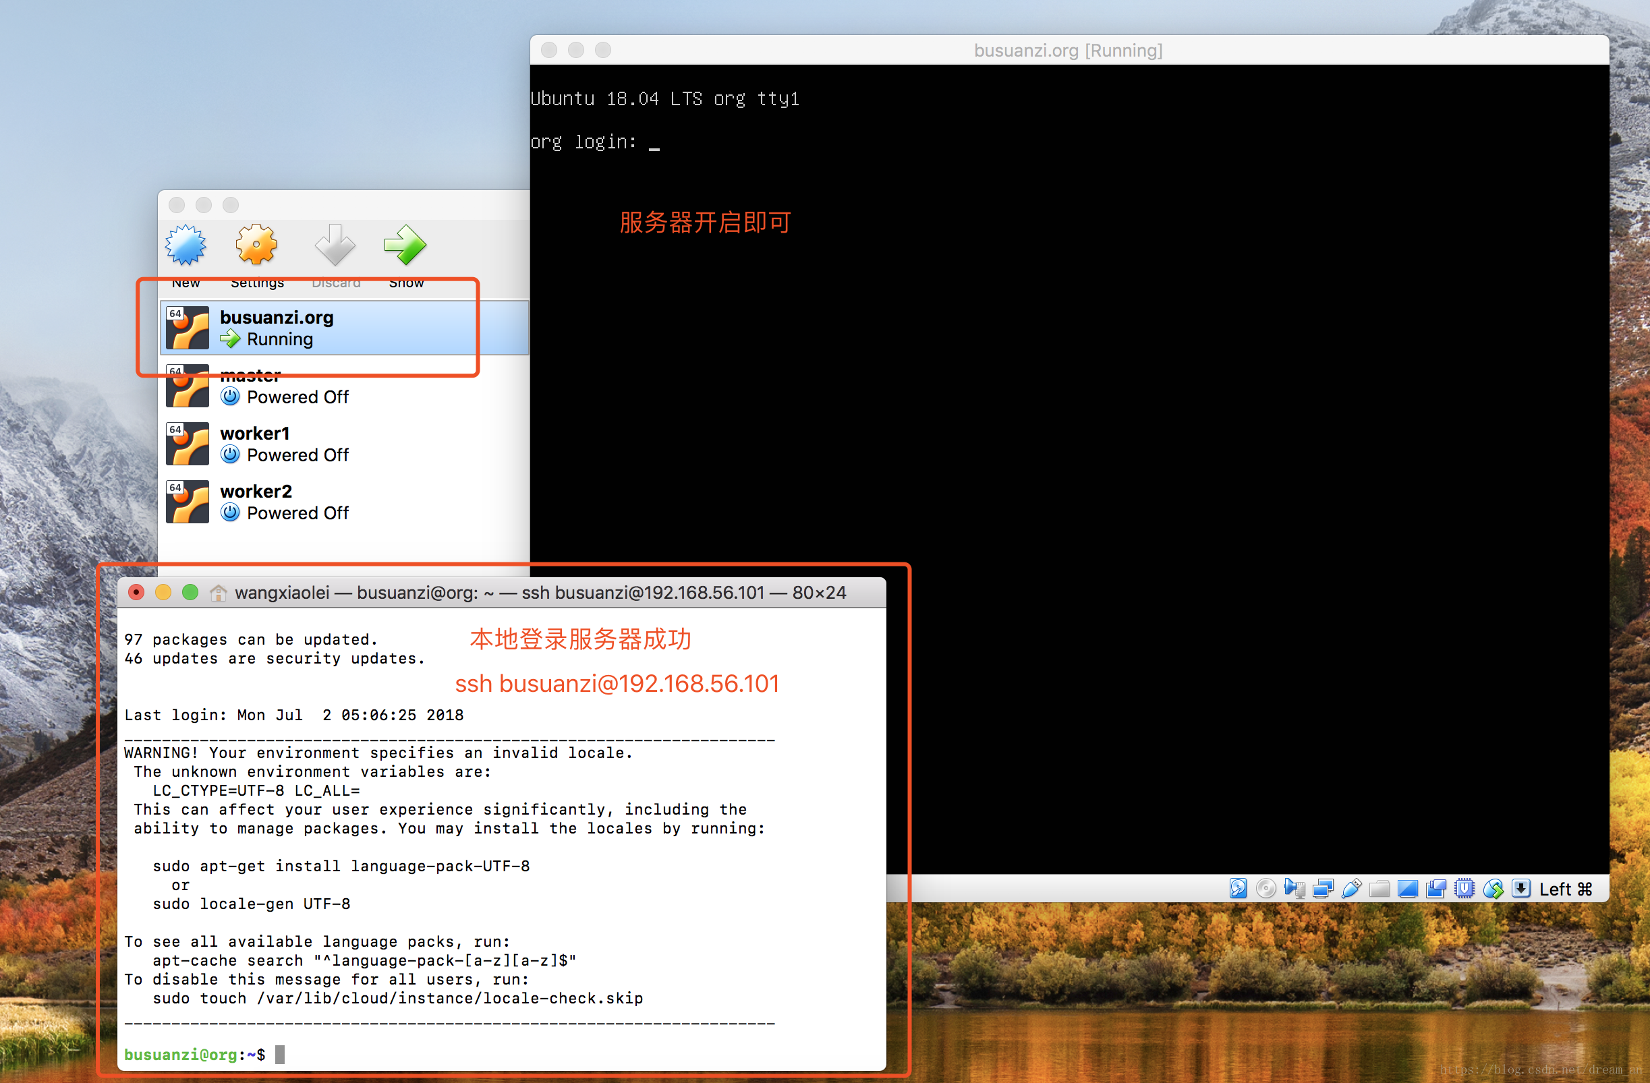
Task: Click the 'busuanzi@org:~$' shell prompt
Action: [195, 1054]
